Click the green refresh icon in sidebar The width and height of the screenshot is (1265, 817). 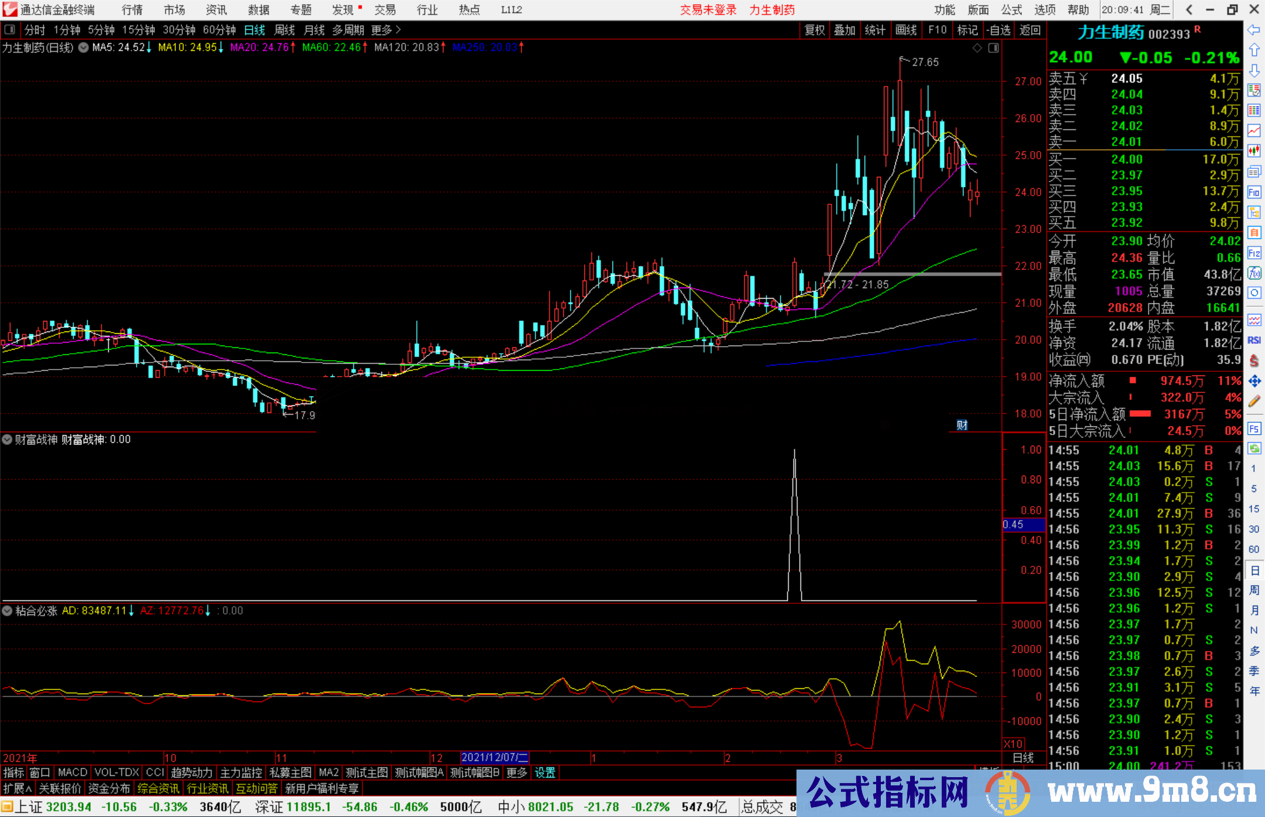point(1254,449)
